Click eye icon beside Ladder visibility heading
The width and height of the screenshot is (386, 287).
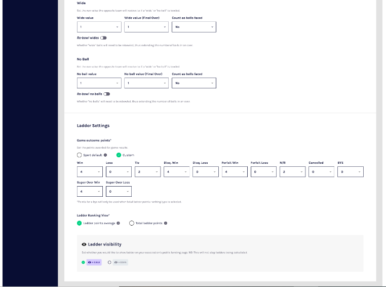click(84, 244)
